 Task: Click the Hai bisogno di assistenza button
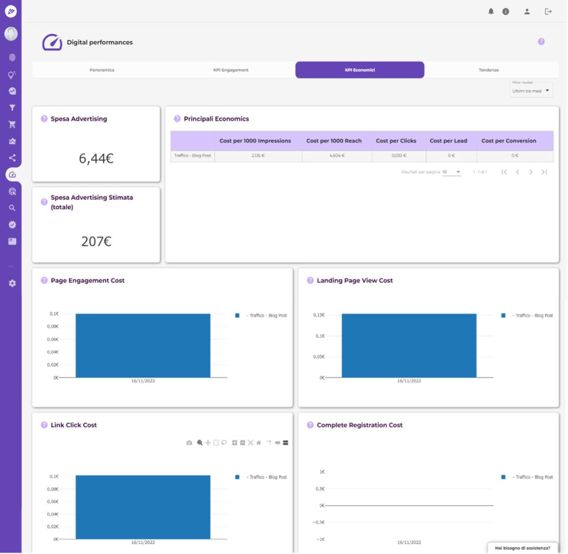tap(522, 548)
